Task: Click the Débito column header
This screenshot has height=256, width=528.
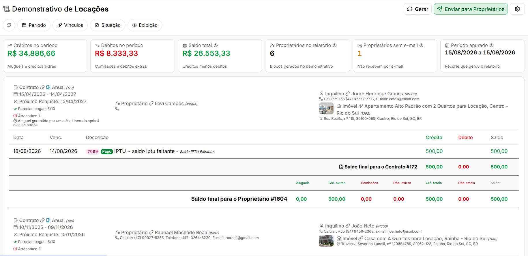Action: [x=465, y=137]
